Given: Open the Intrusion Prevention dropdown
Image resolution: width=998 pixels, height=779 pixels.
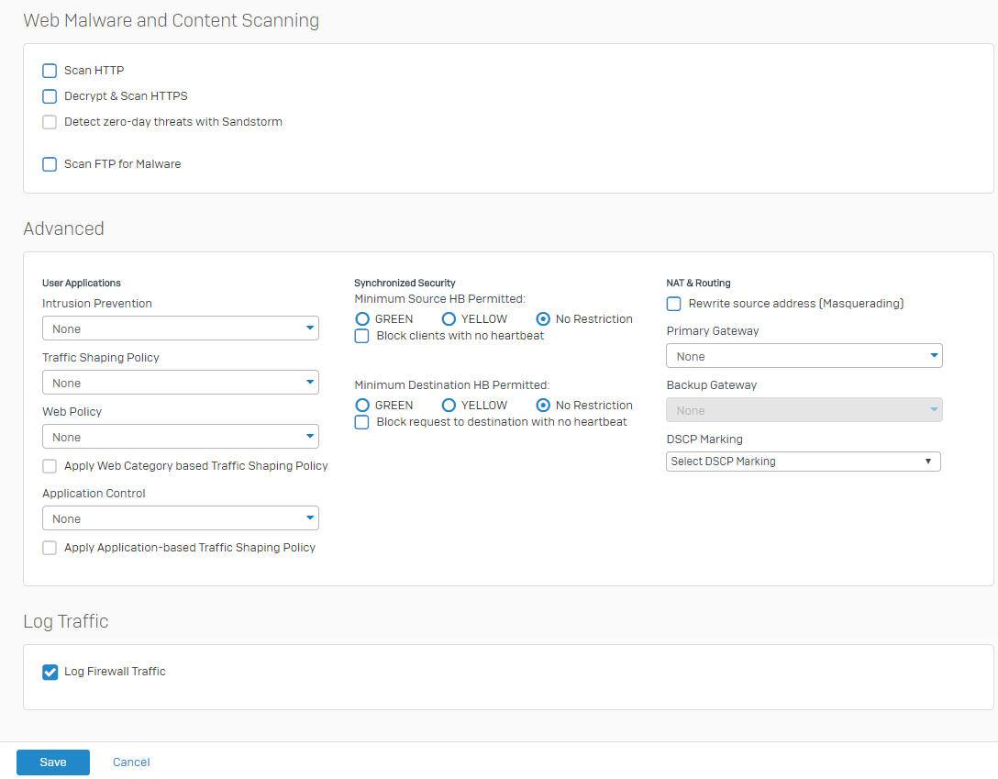Looking at the screenshot, I should coord(181,328).
